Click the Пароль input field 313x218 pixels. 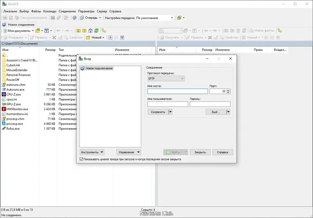210,104
